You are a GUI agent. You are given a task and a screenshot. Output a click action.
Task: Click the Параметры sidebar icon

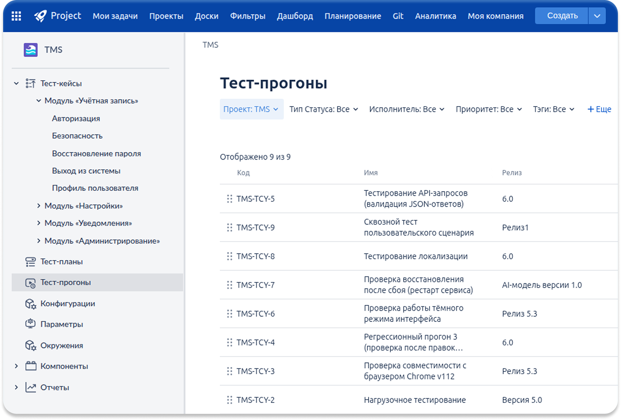pyautogui.click(x=30, y=324)
